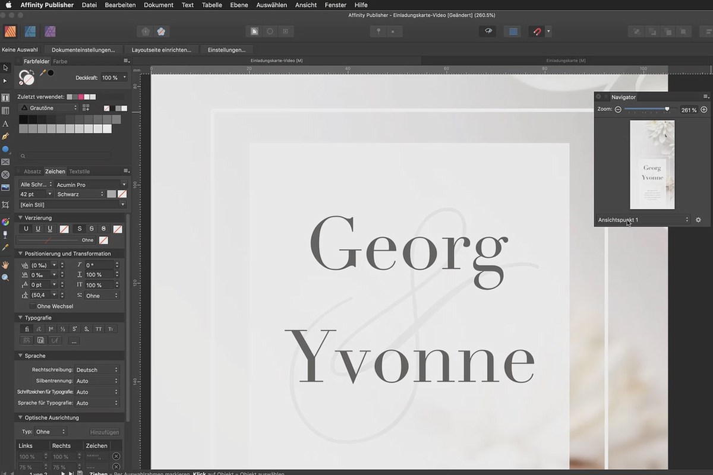
Task: Activate the Zoom tool at toolbar bottom
Action: [x=6, y=277]
